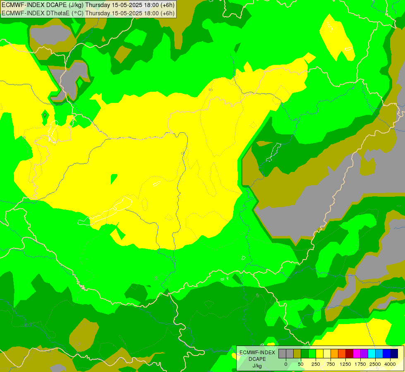Click the J/kg unit label in the legend
The image size is (405, 372).
257,366
